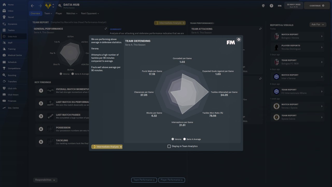This screenshot has width=332, height=187.
Task: Expand the Bologna v Verona match report arrow
Action: (322, 36)
